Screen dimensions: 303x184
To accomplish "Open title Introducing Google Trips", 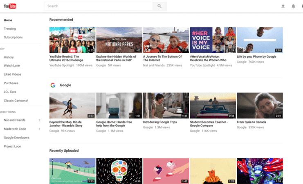I will tap(160, 122).
